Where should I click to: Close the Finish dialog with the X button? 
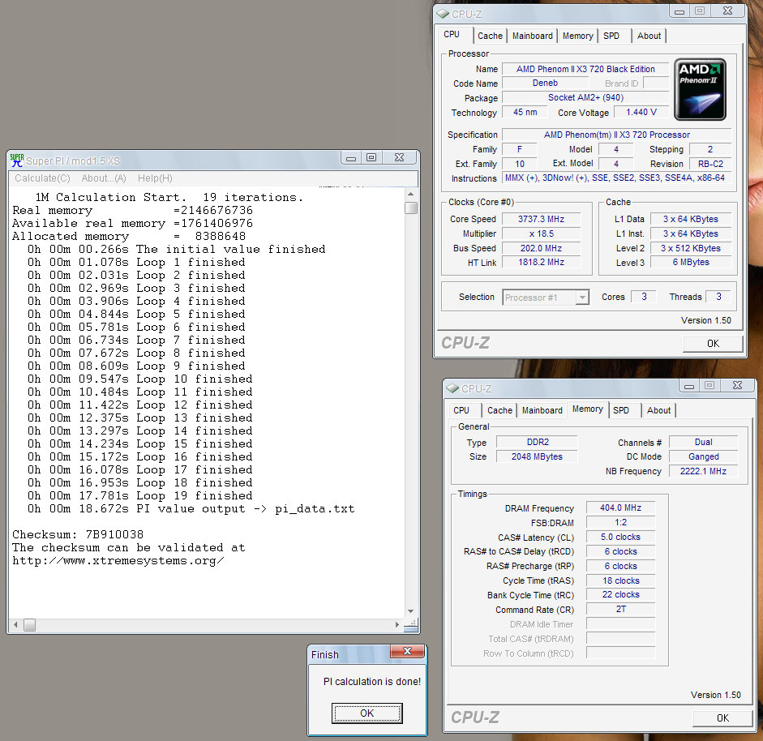pos(407,652)
